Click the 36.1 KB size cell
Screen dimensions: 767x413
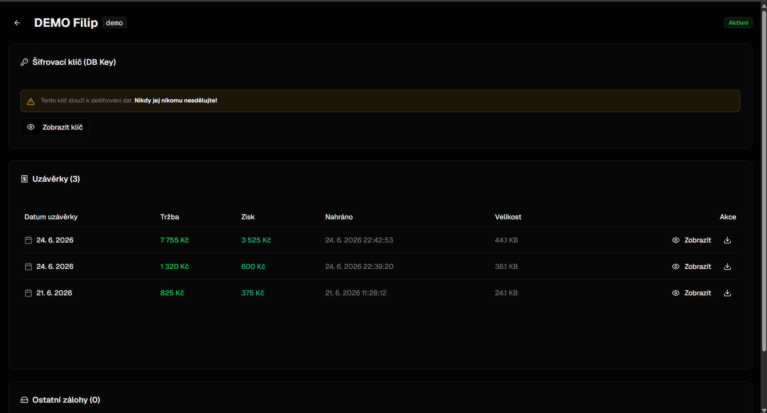(506, 267)
